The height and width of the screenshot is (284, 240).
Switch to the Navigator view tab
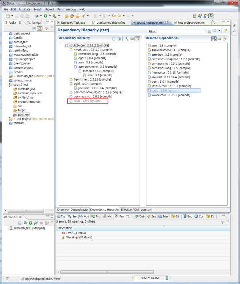(34, 22)
